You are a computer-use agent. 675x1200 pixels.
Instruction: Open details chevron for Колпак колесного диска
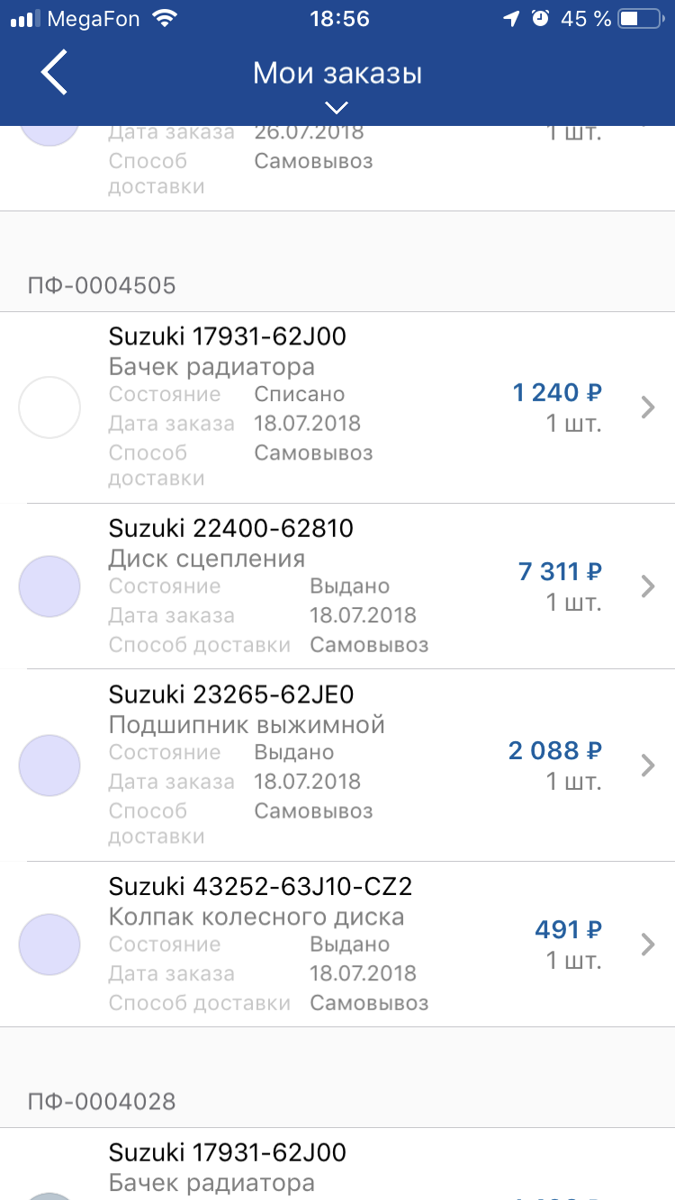point(648,945)
